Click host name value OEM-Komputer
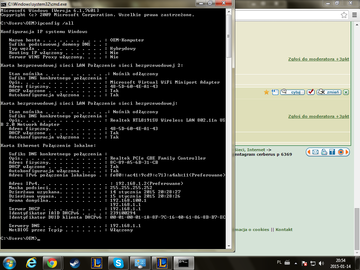 pyautogui.click(x=127, y=40)
